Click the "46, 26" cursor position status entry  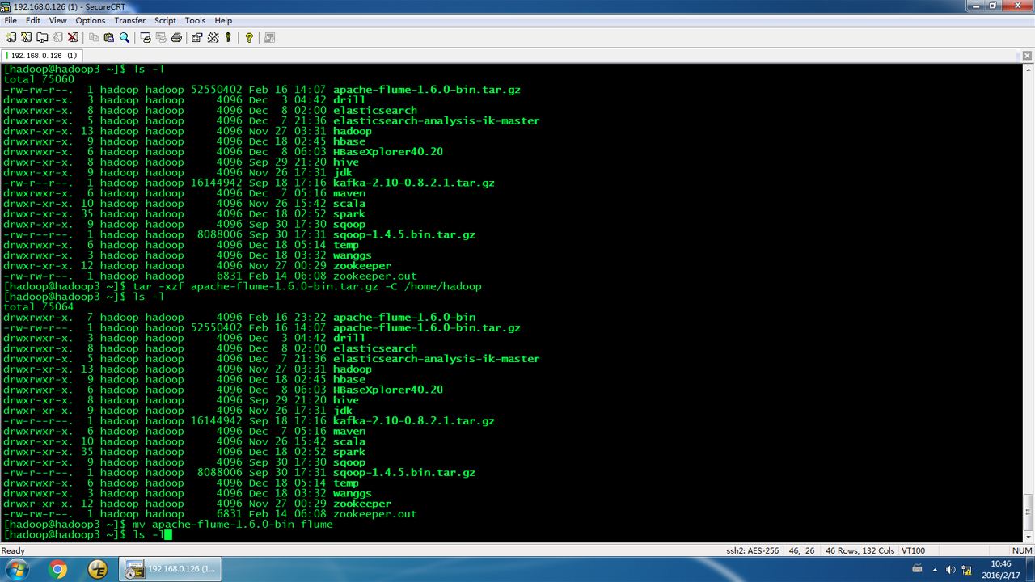coord(801,550)
